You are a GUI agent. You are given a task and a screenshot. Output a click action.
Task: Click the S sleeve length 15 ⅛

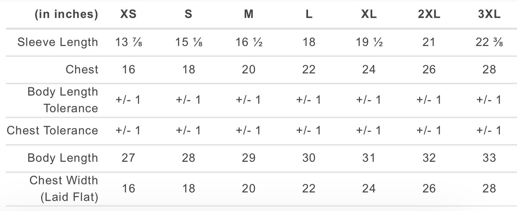[188, 42]
